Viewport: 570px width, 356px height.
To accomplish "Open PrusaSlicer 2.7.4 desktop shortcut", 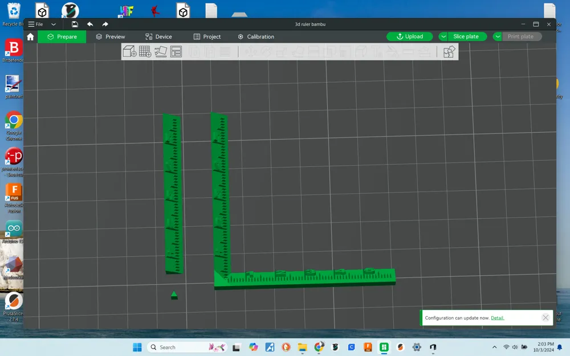I will (x=14, y=307).
